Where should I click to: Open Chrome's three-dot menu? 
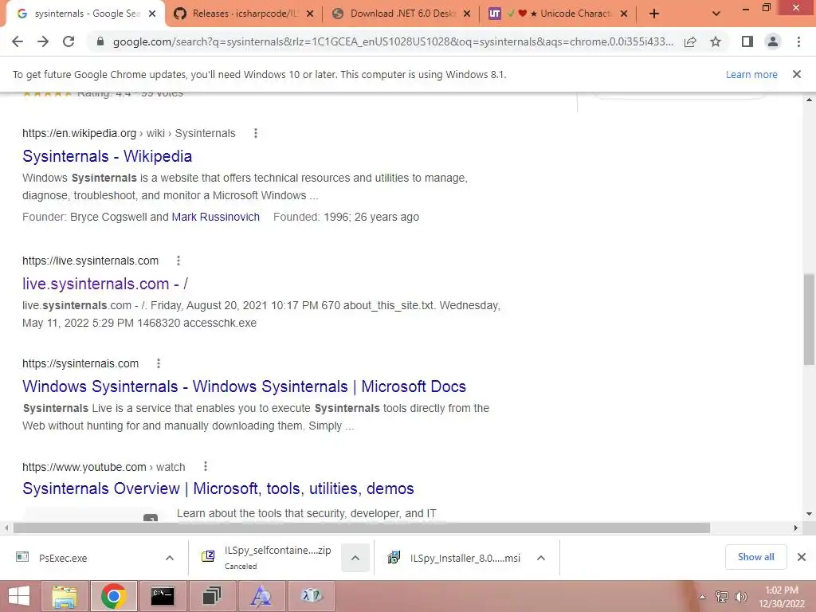click(x=798, y=41)
